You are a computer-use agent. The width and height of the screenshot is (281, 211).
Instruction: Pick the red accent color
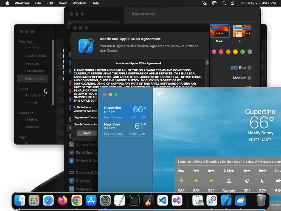[x=221, y=52]
